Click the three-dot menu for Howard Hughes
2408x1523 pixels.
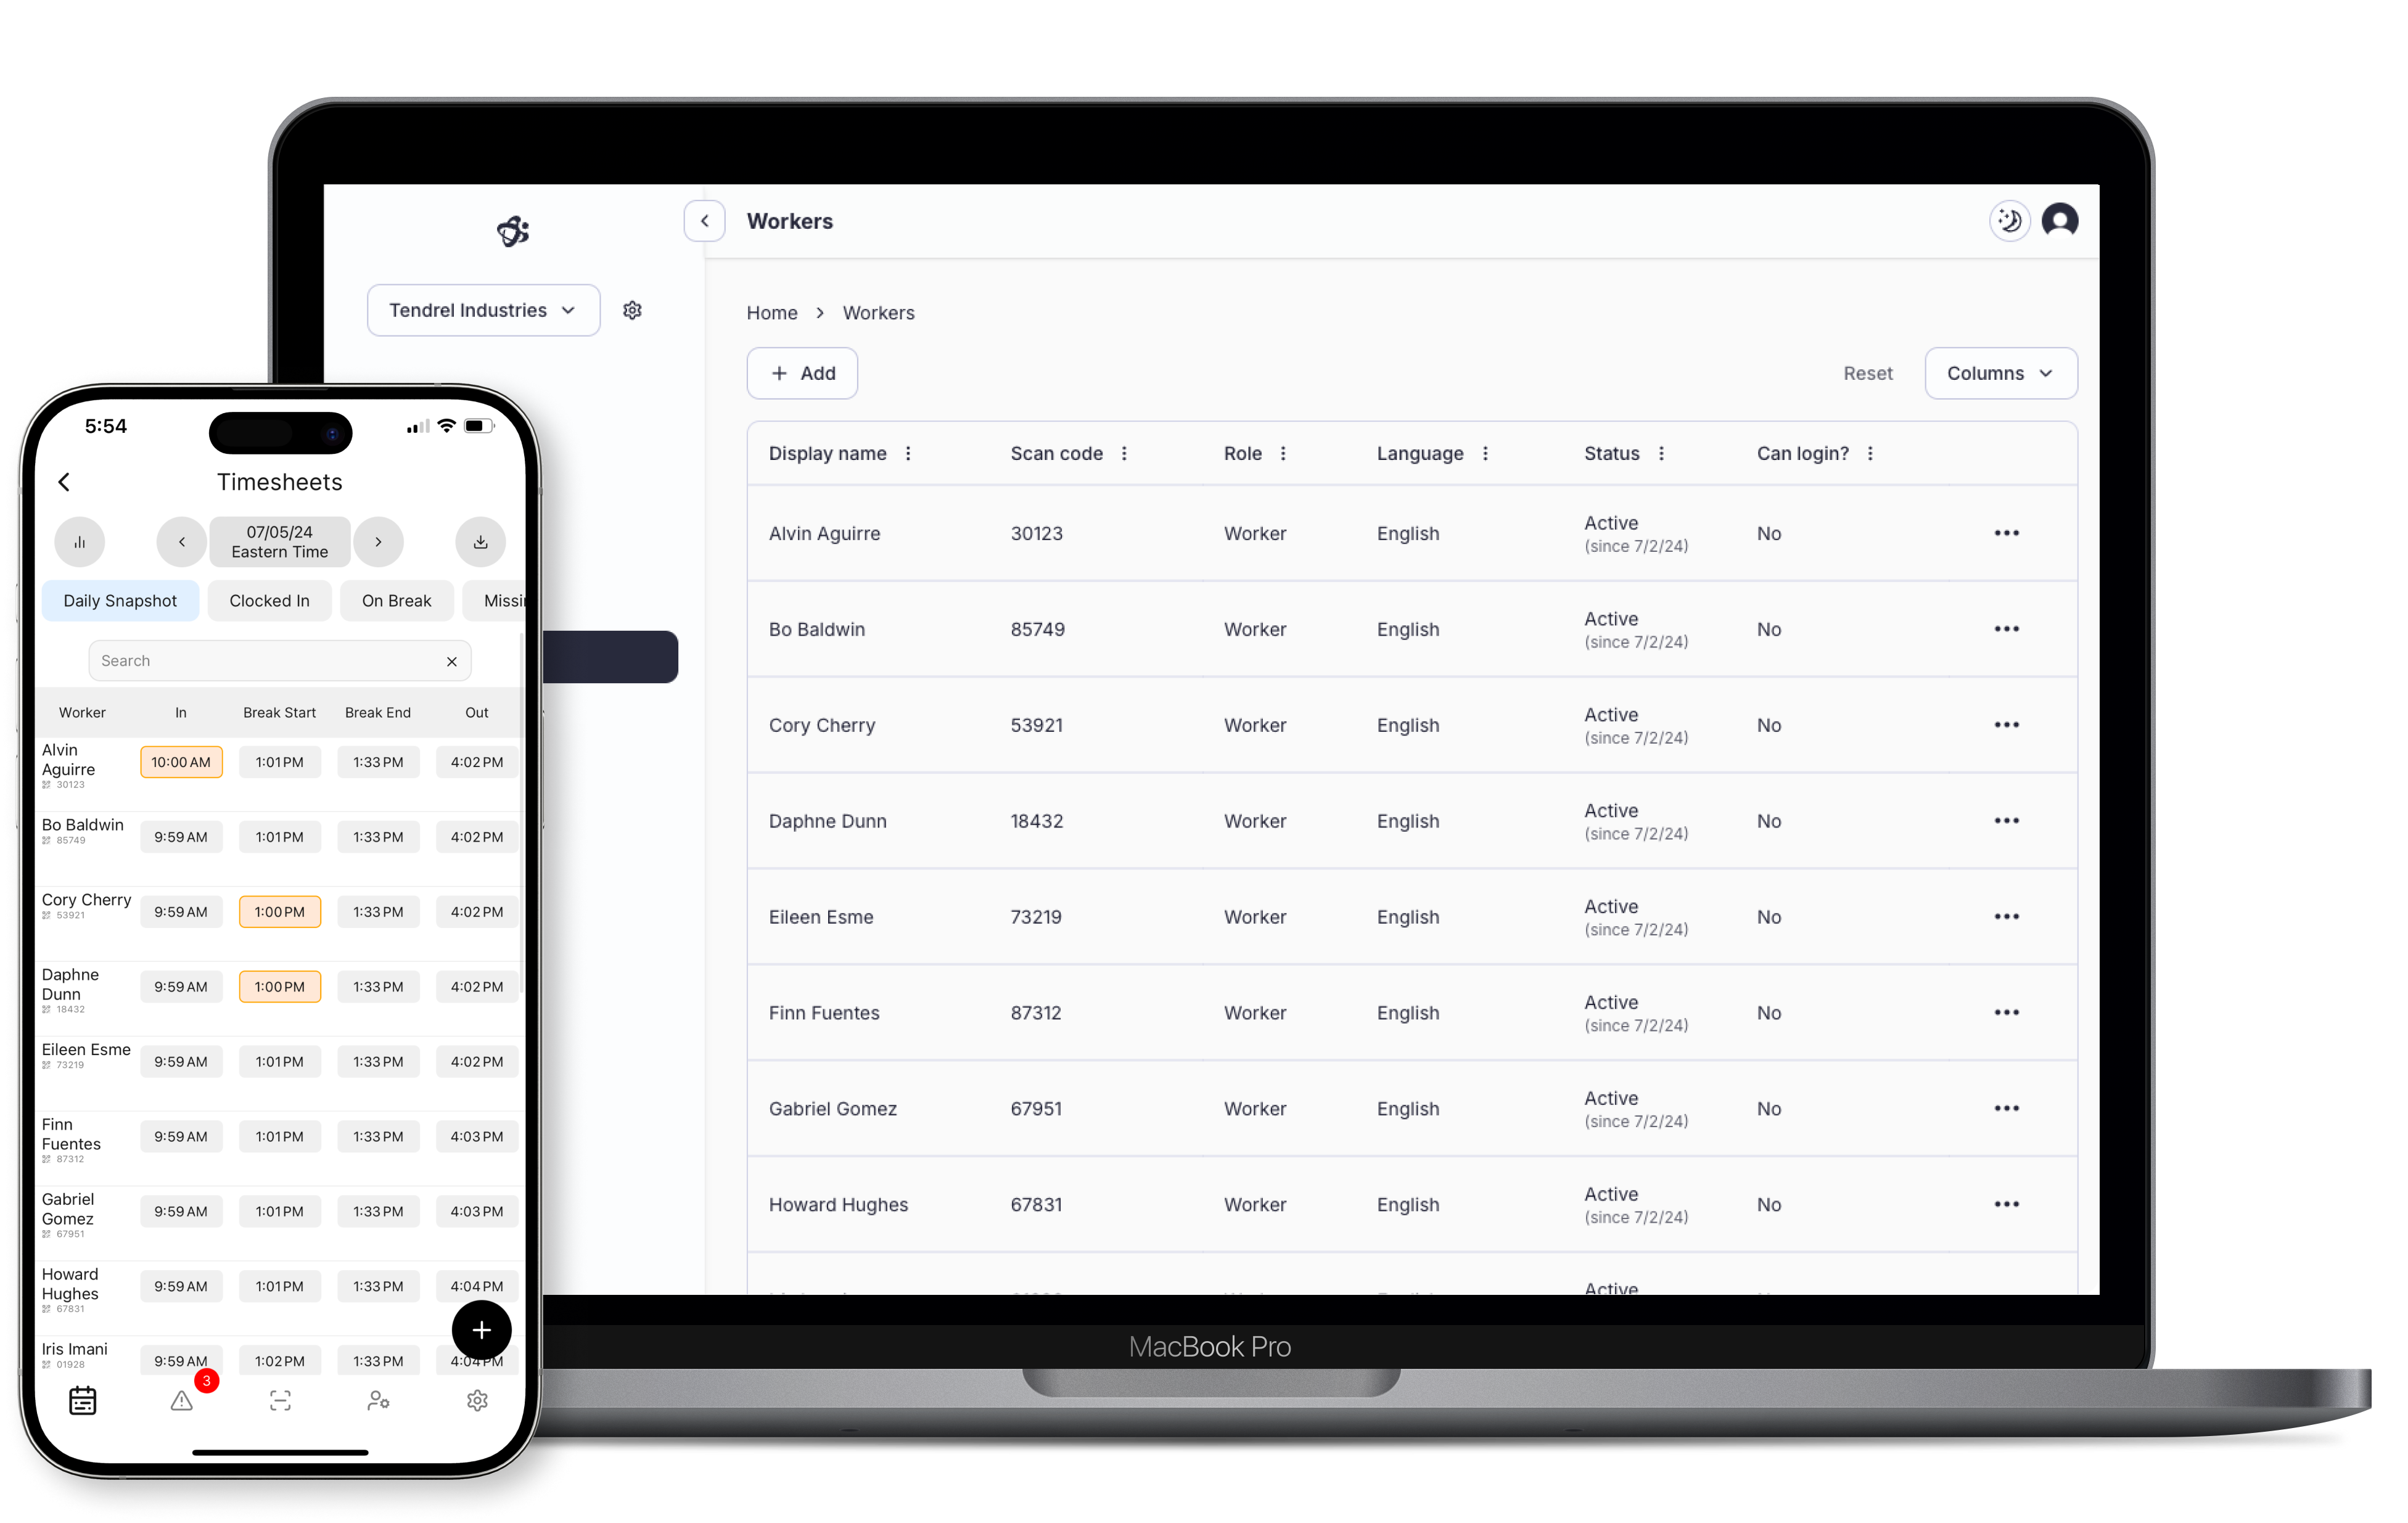(2007, 1204)
